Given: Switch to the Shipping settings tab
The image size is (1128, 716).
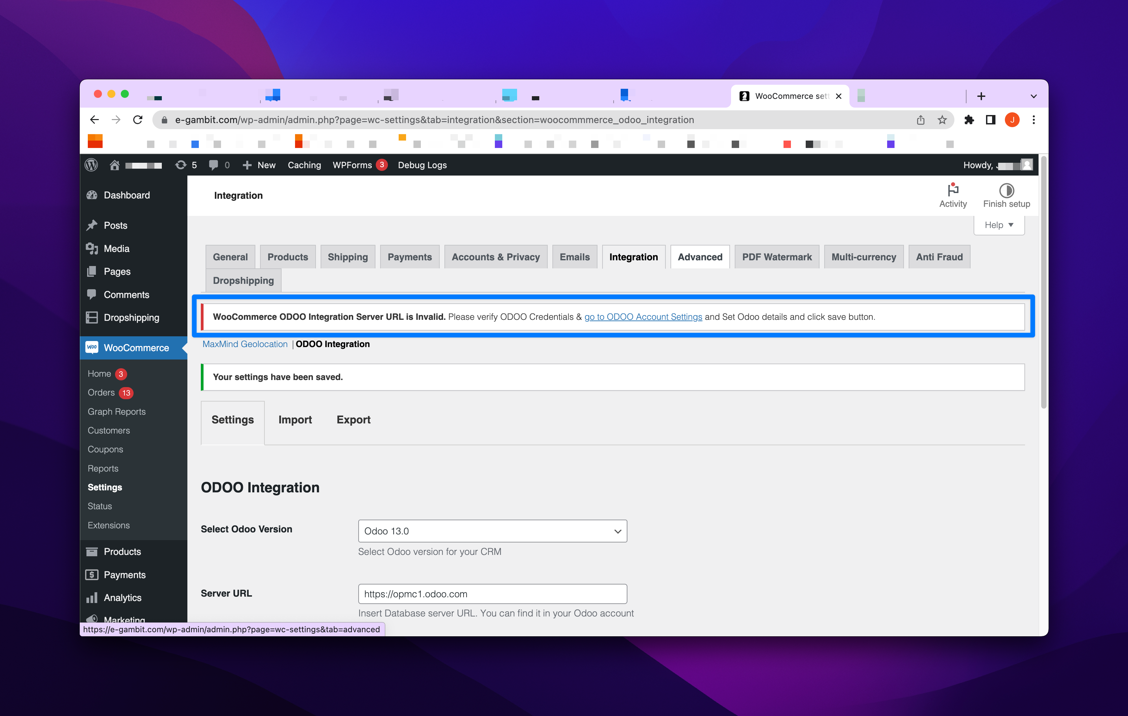Looking at the screenshot, I should (x=348, y=257).
